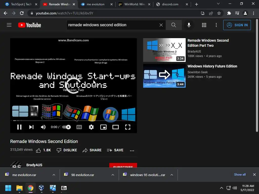The width and height of the screenshot is (259, 194).
Task: Show all downloads
Action: 240,175
